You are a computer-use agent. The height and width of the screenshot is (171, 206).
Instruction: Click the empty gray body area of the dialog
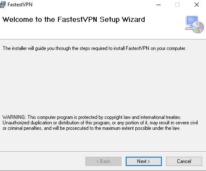click(x=103, y=83)
